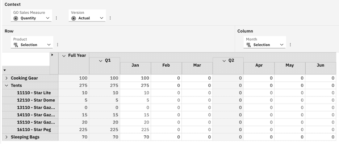Open the Month Selection dropdown

pos(282,45)
